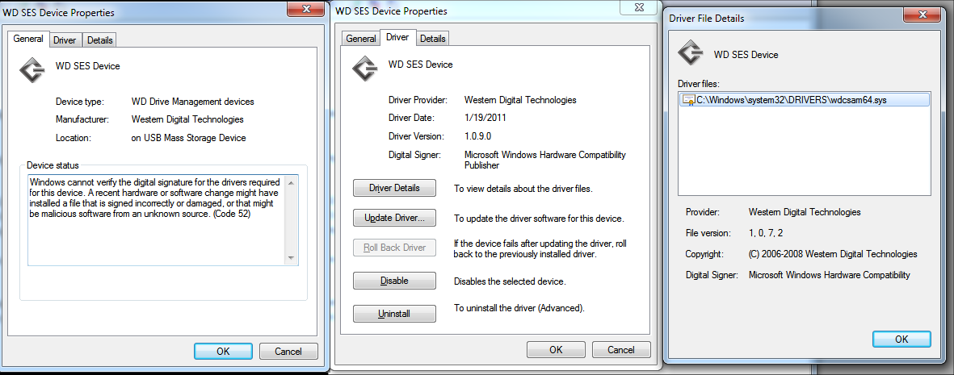Click down arrow of Device status scrollbar
Viewport: 954px width, 375px height.
point(291,258)
